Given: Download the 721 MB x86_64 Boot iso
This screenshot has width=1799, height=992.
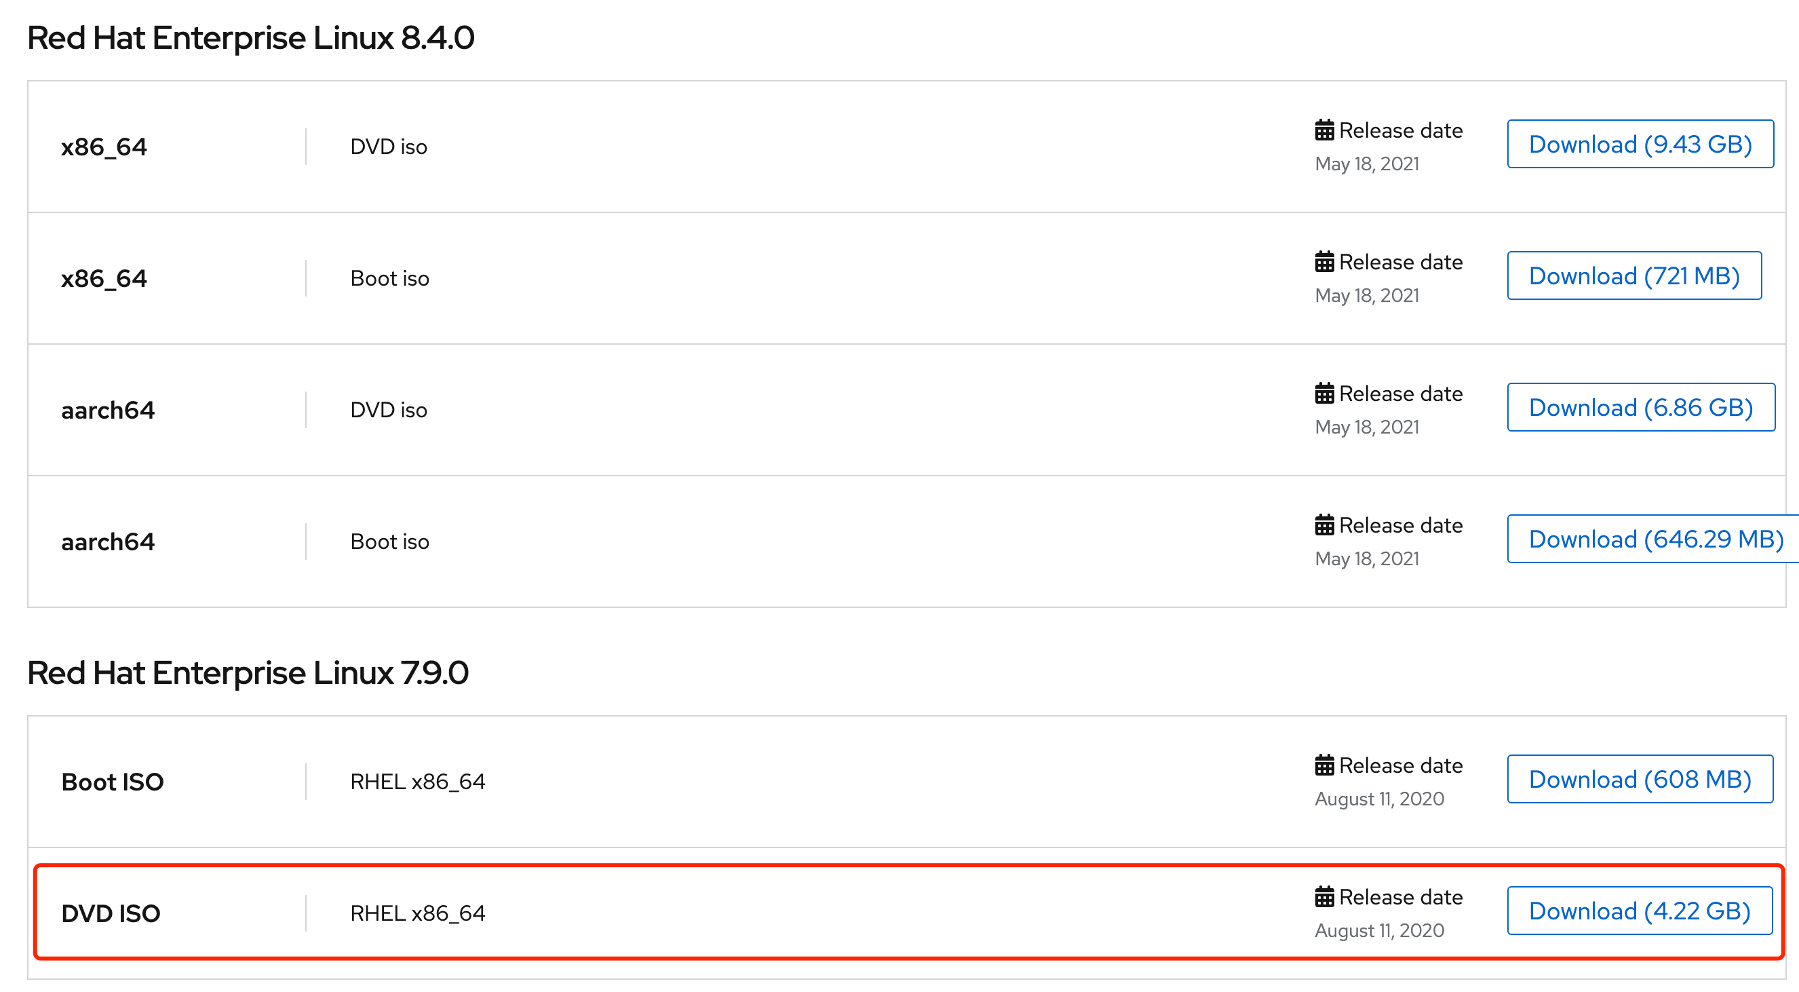Looking at the screenshot, I should click(x=1633, y=276).
